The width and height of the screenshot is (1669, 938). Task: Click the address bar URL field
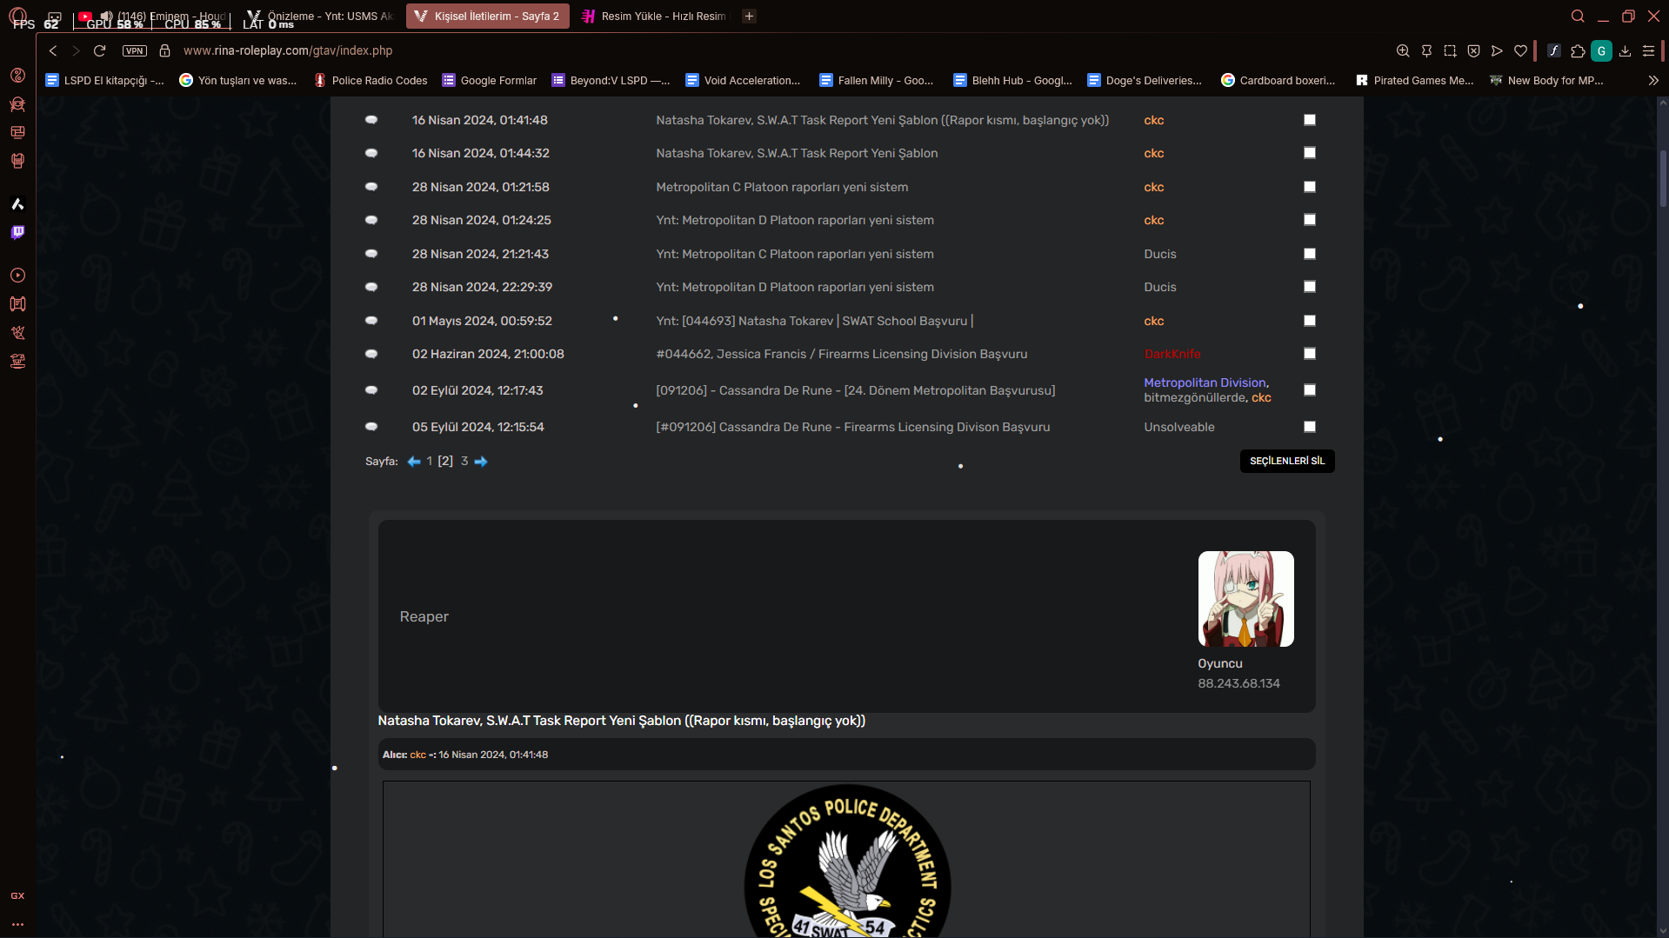tap(288, 50)
